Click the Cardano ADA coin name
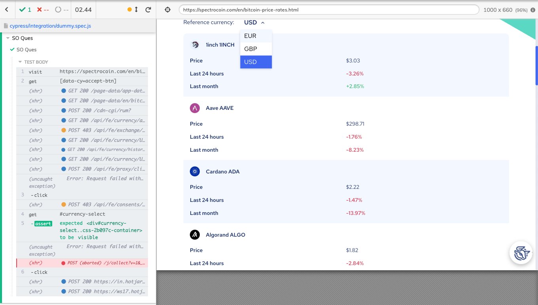The width and height of the screenshot is (538, 305). tap(223, 171)
